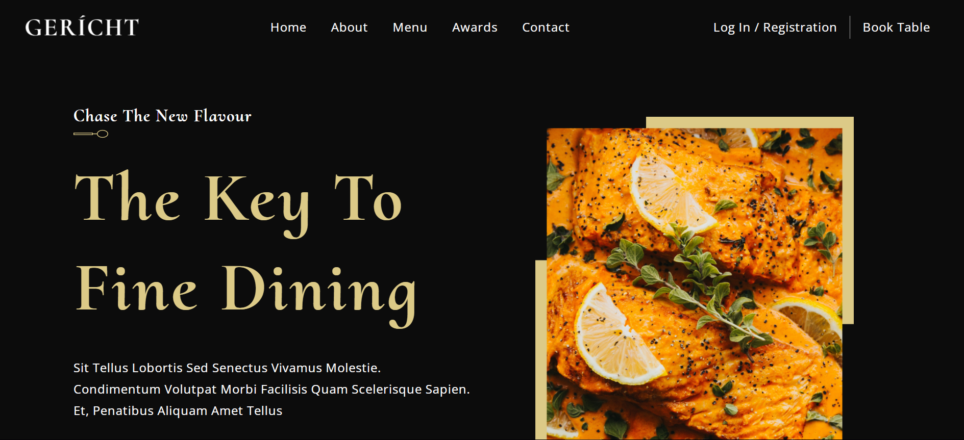This screenshot has width=964, height=440.
Task: Open the Menu navigation item
Action: pyautogui.click(x=410, y=28)
